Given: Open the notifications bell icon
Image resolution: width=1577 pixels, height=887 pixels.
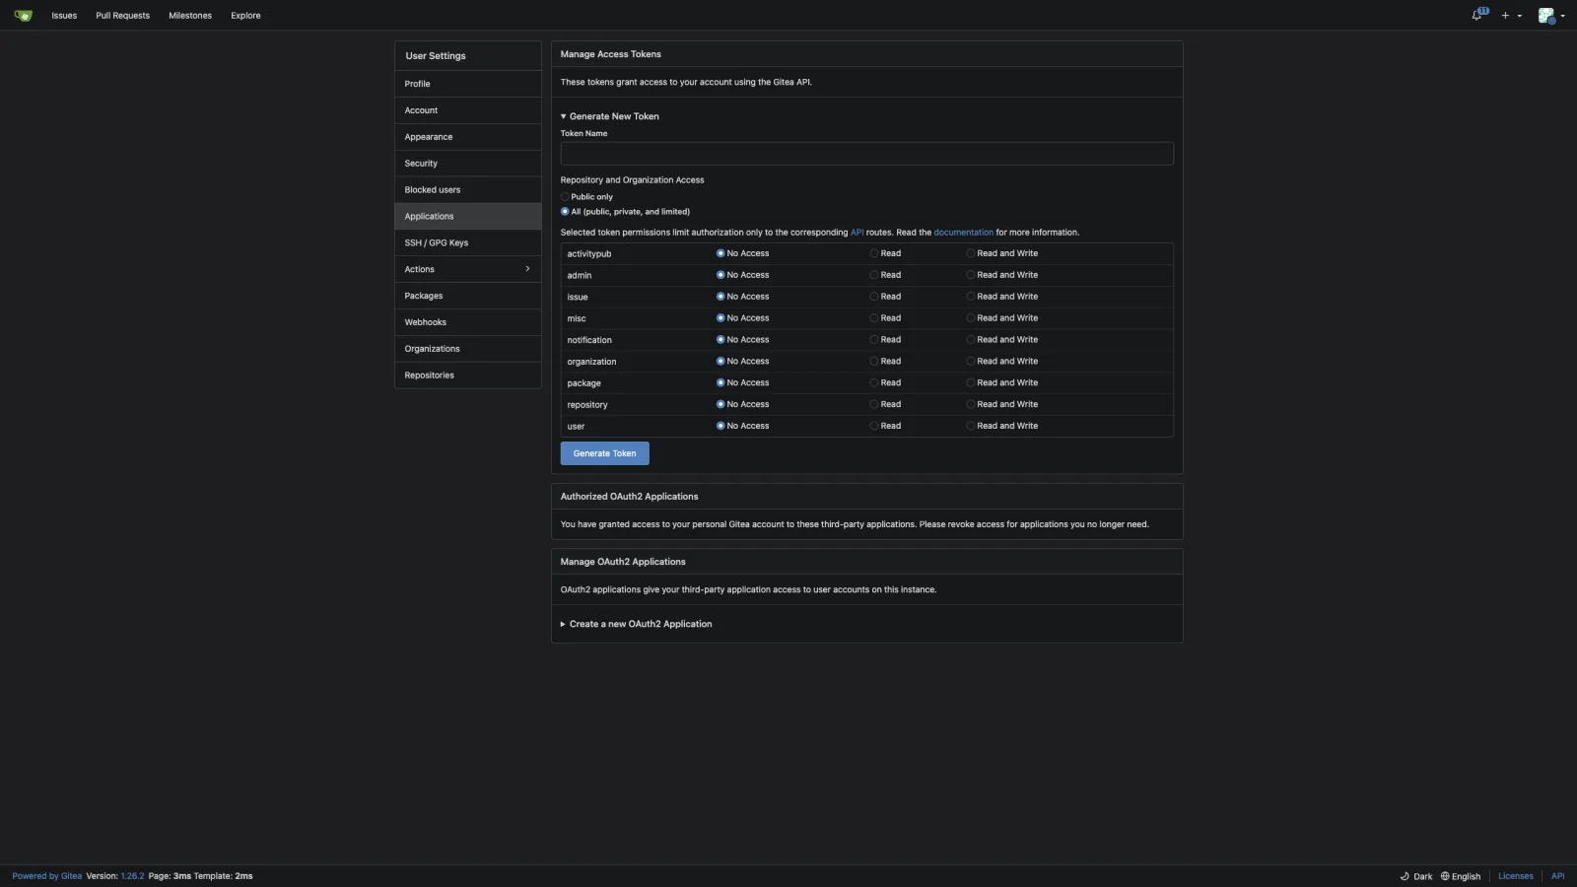Looking at the screenshot, I should point(1478,15).
